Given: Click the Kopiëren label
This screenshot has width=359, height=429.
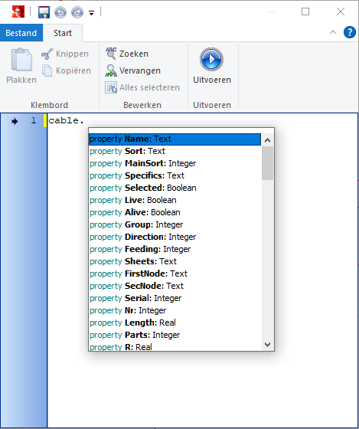Looking at the screenshot, I should click(x=73, y=70).
